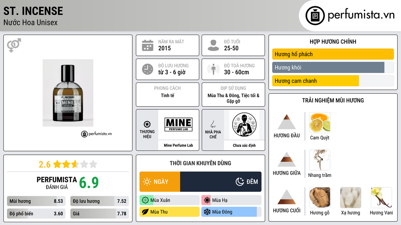Click the flower icon for Mùa Xuân

[145, 200]
